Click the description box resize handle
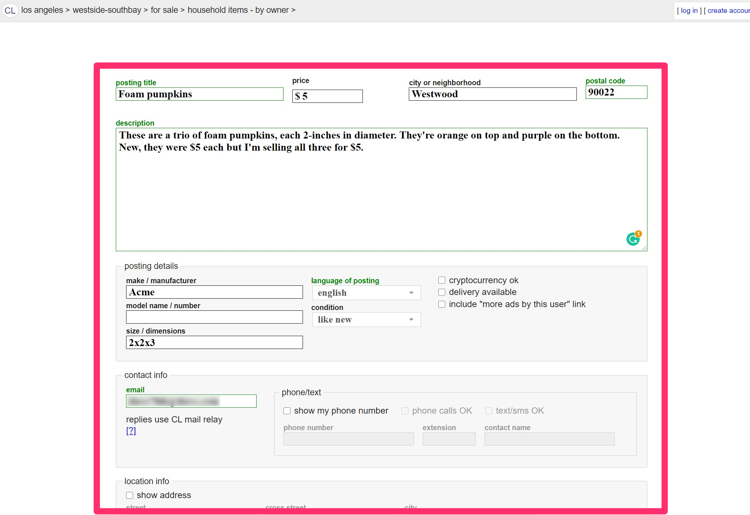 pyautogui.click(x=644, y=248)
